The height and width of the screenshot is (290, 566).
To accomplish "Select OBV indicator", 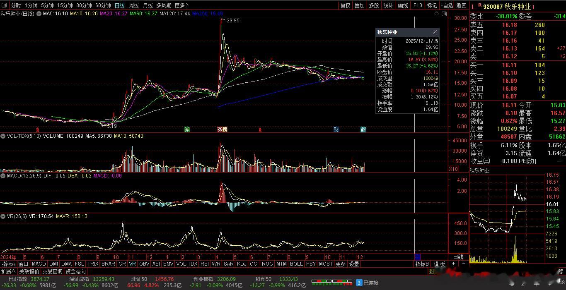I will click(144, 264).
